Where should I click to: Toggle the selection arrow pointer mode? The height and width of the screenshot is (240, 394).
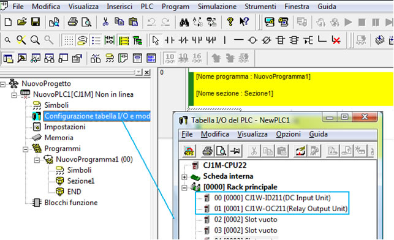pos(156,40)
